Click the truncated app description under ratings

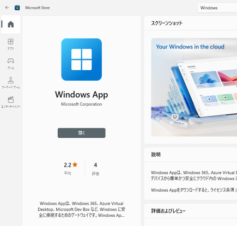(x=82, y=209)
